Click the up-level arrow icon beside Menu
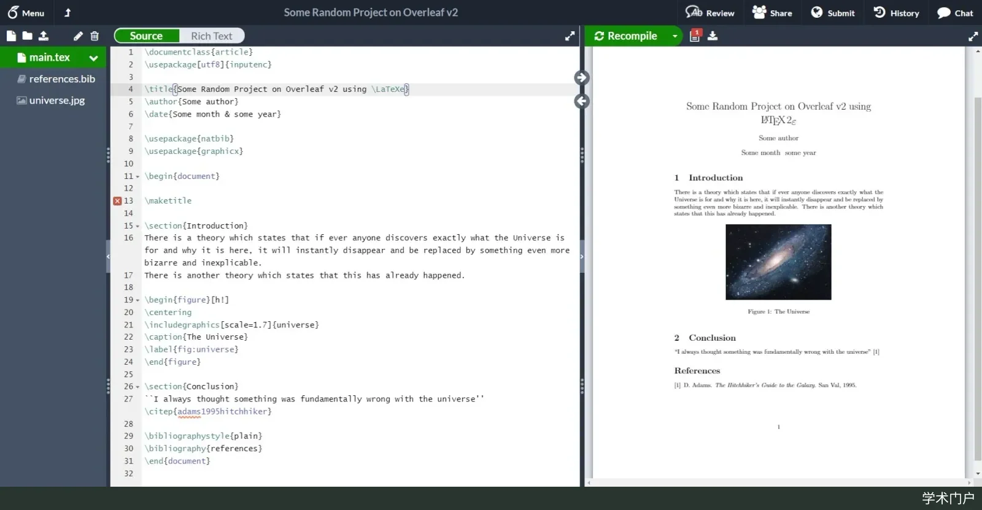The height and width of the screenshot is (510, 982). pos(68,12)
